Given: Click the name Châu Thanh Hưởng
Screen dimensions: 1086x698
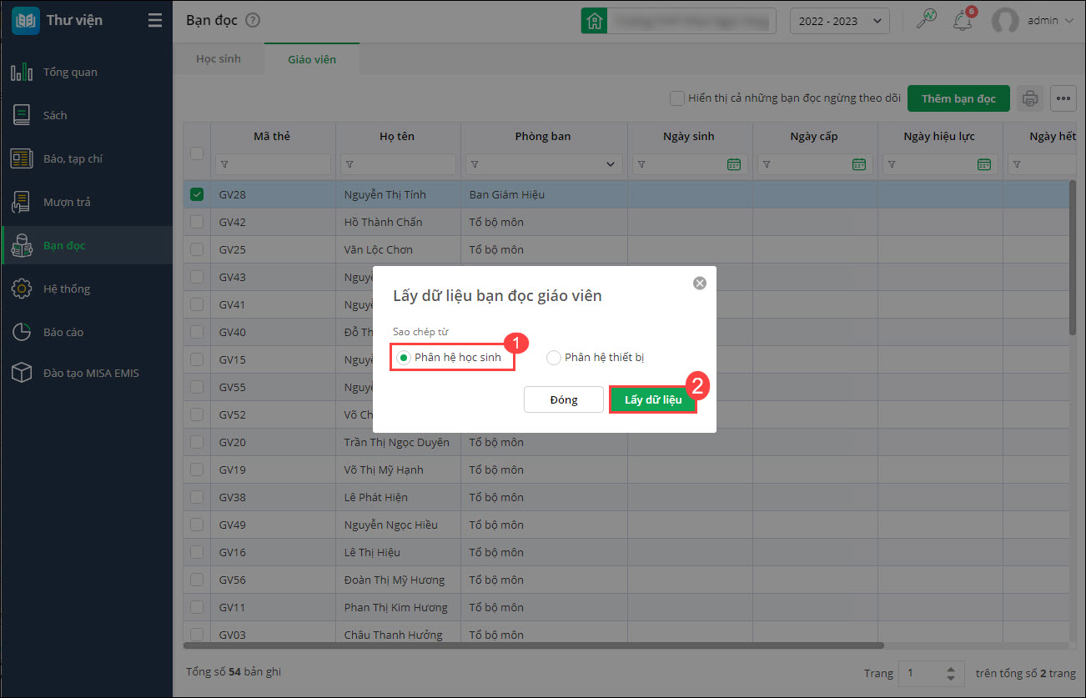Looking at the screenshot, I should (394, 635).
